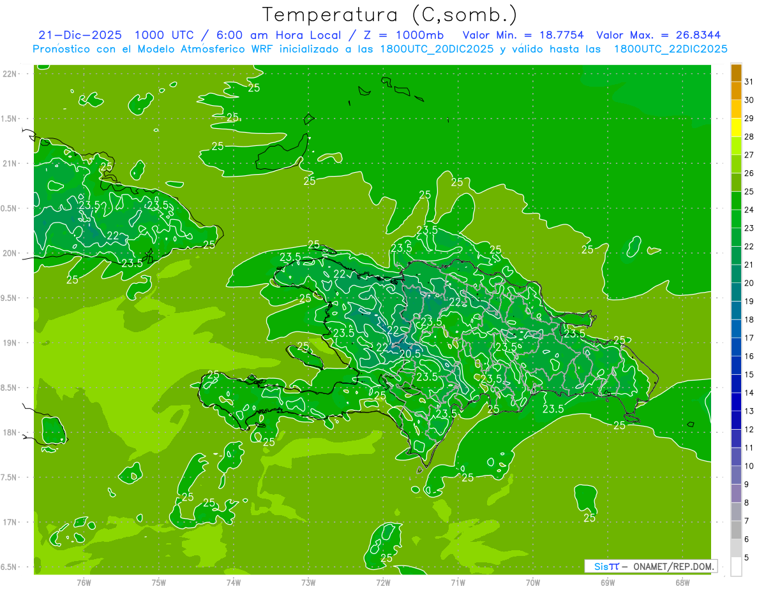Click the "76W" longitude label

pyautogui.click(x=84, y=582)
